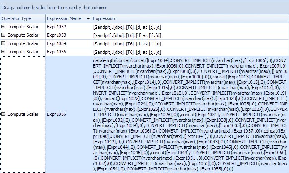This screenshot has width=289, height=173.
Task: Click Compute Scalar text in the Expr1055 row
Action: click(23, 52)
